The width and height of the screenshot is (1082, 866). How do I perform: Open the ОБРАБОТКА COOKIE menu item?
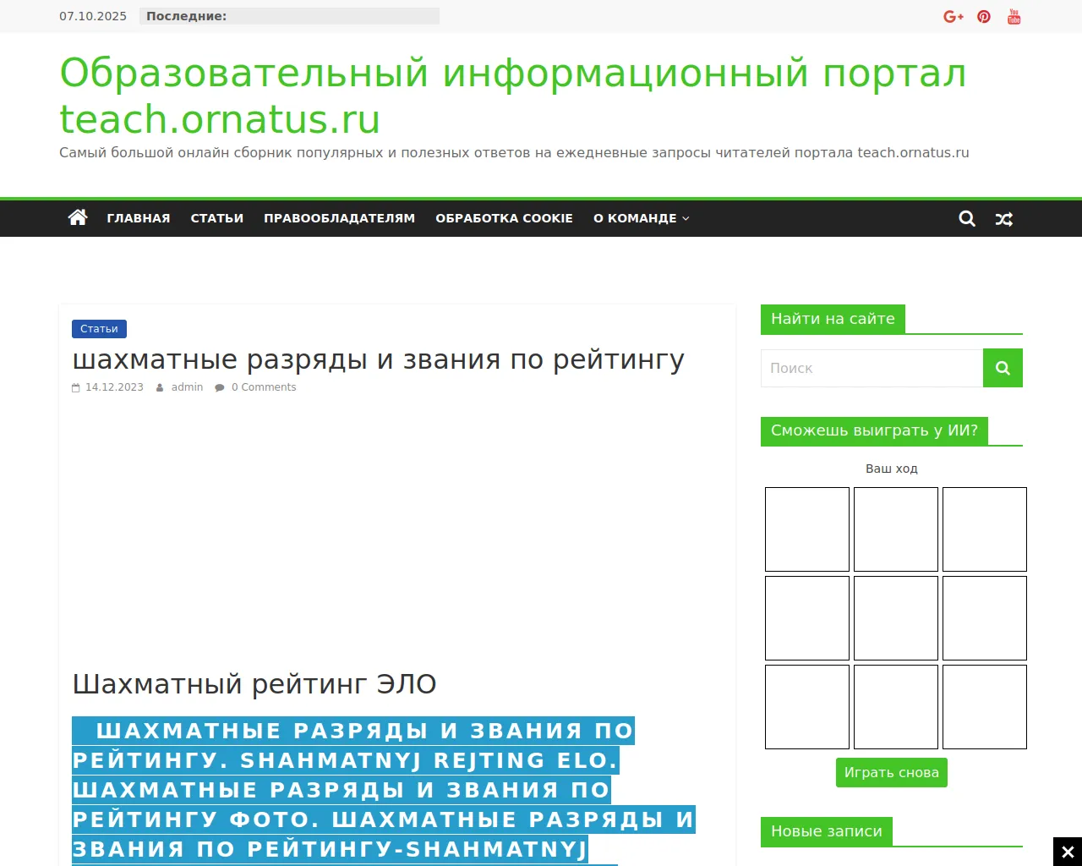(505, 218)
